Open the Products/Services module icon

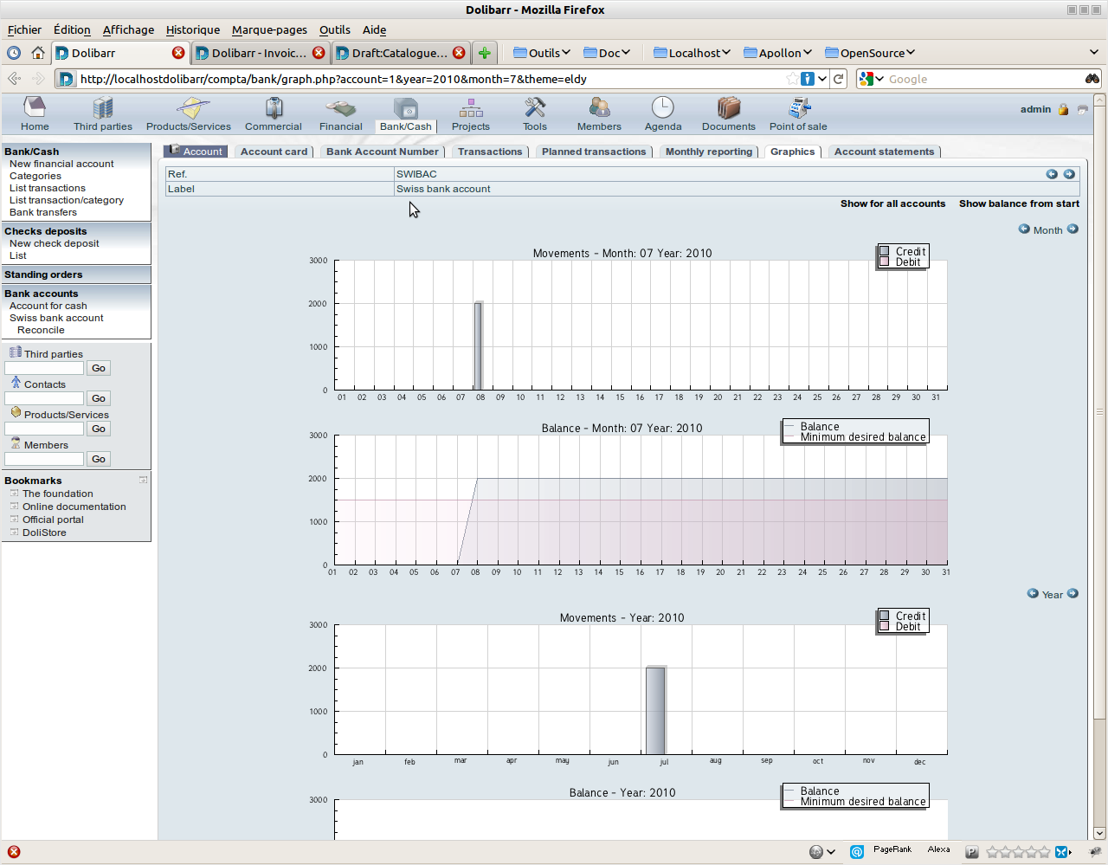[x=191, y=107]
